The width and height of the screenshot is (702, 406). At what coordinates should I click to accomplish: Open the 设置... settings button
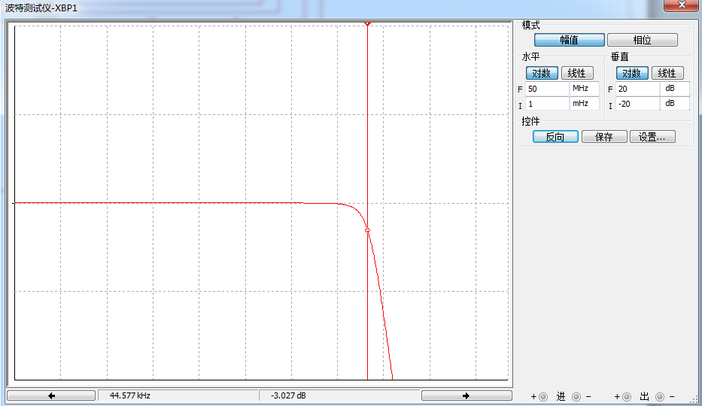[652, 137]
